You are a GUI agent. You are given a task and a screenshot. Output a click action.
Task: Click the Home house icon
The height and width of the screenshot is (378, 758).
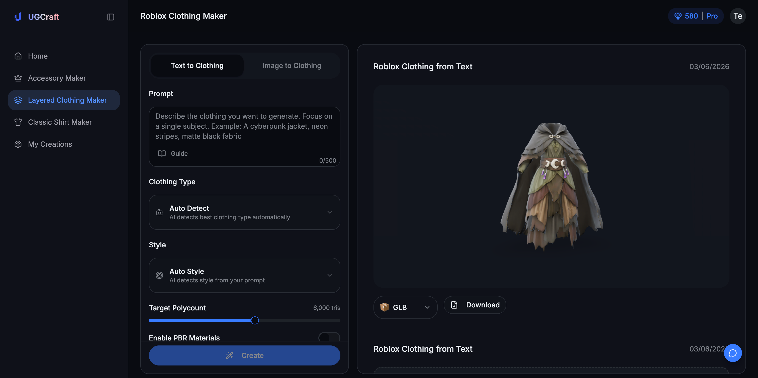click(18, 56)
